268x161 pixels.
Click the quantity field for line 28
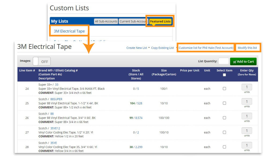(247, 145)
